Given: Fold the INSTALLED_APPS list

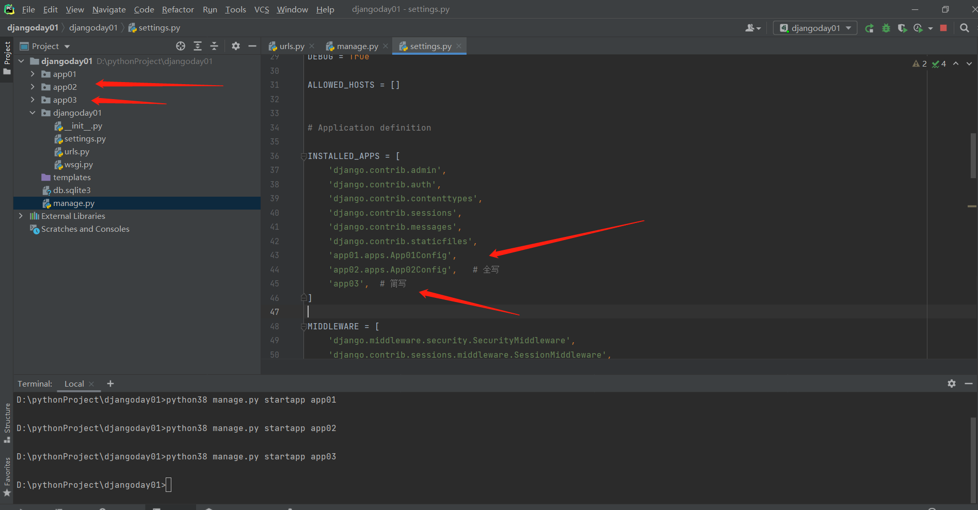Looking at the screenshot, I should coord(304,156).
